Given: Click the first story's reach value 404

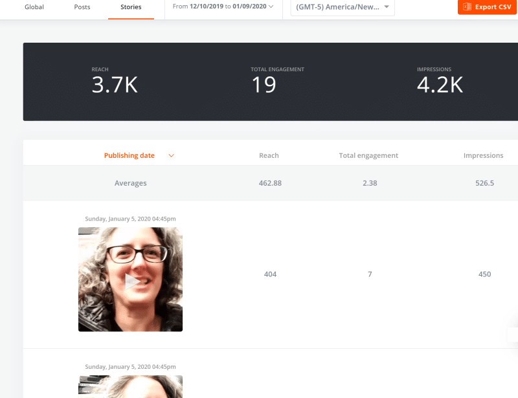Looking at the screenshot, I should (x=270, y=274).
